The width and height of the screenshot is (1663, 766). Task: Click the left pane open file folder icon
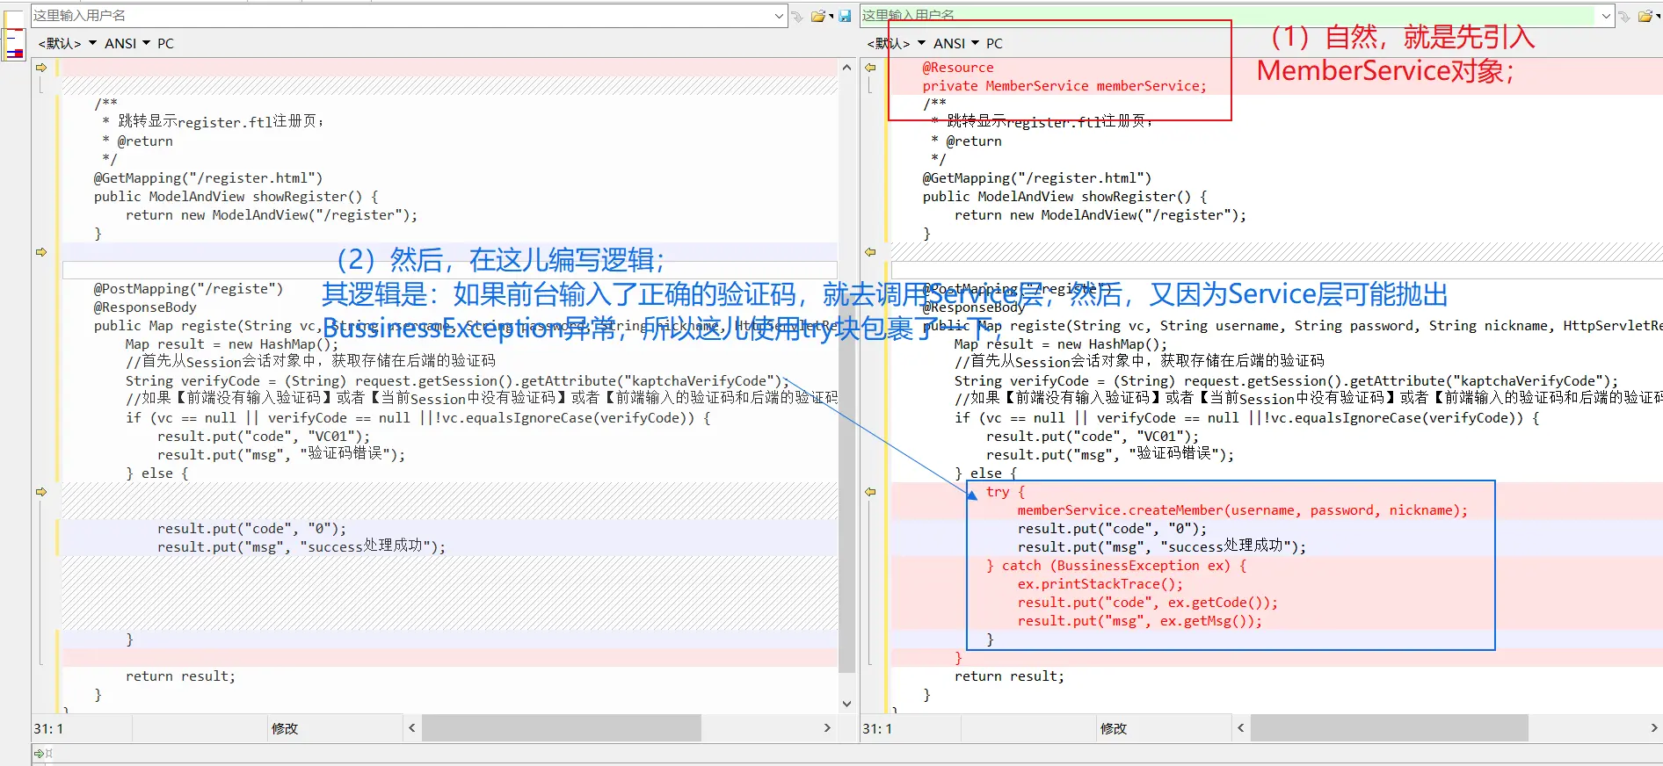click(818, 16)
